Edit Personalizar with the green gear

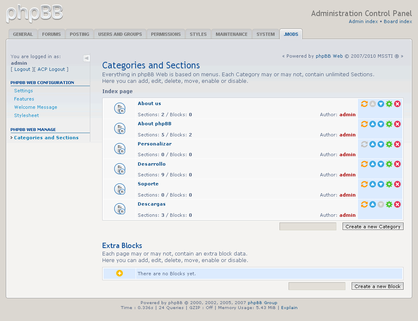(x=389, y=144)
